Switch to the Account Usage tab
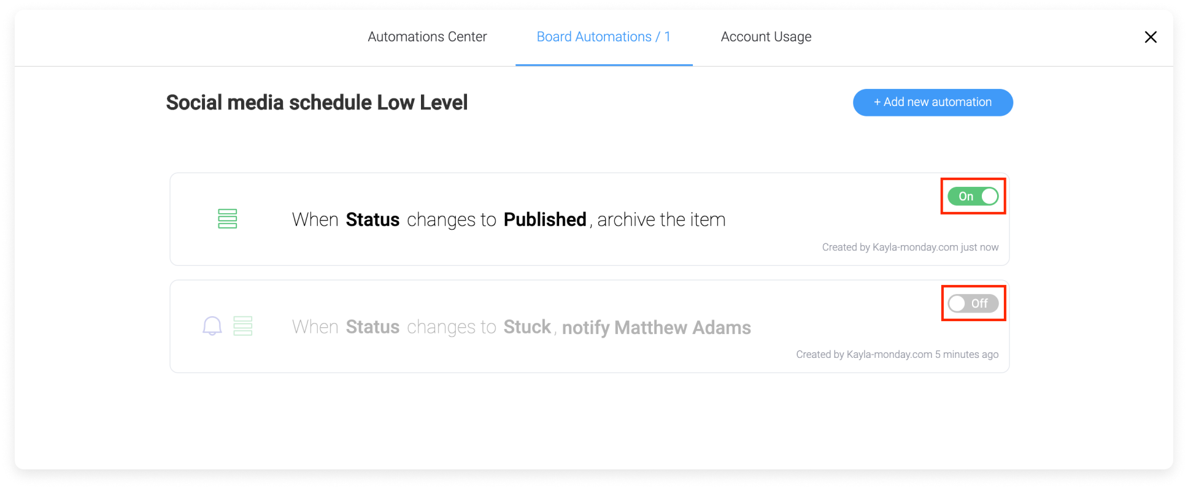This screenshot has width=1188, height=489. (x=766, y=37)
